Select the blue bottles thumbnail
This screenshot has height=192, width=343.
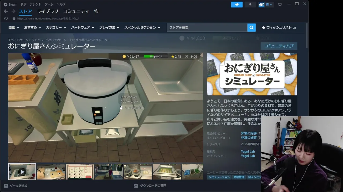click(192, 172)
